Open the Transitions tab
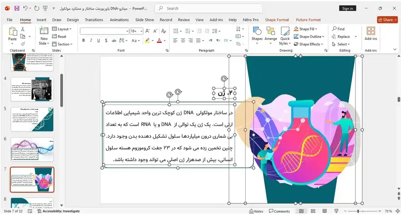 pyautogui.click(x=94, y=20)
